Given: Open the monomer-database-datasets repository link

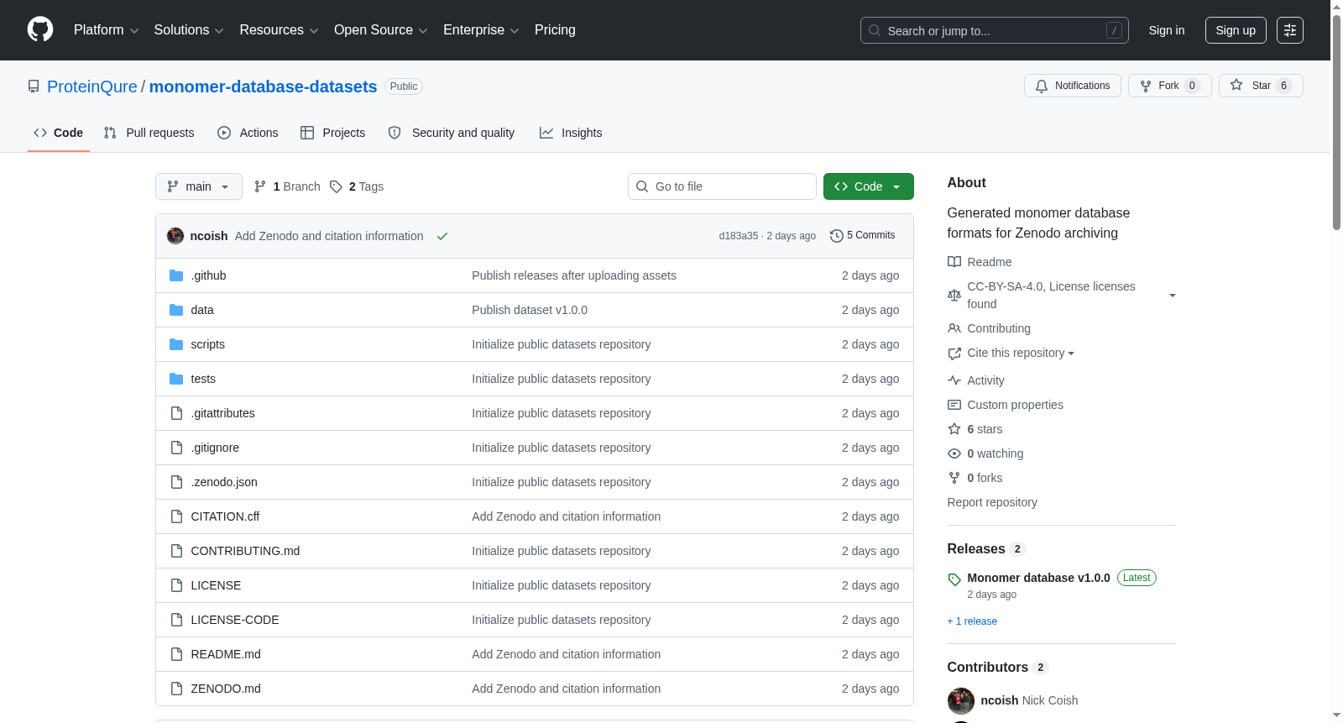Looking at the screenshot, I should tap(264, 86).
